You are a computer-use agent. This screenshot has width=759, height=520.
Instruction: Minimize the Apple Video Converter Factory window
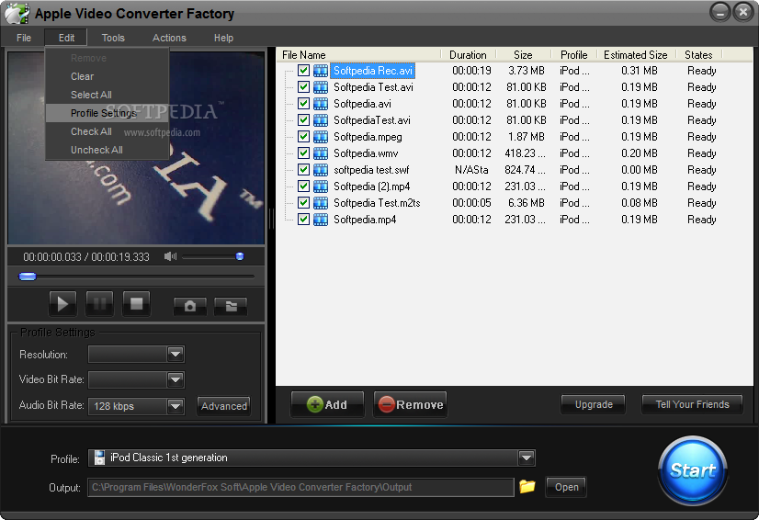point(719,13)
